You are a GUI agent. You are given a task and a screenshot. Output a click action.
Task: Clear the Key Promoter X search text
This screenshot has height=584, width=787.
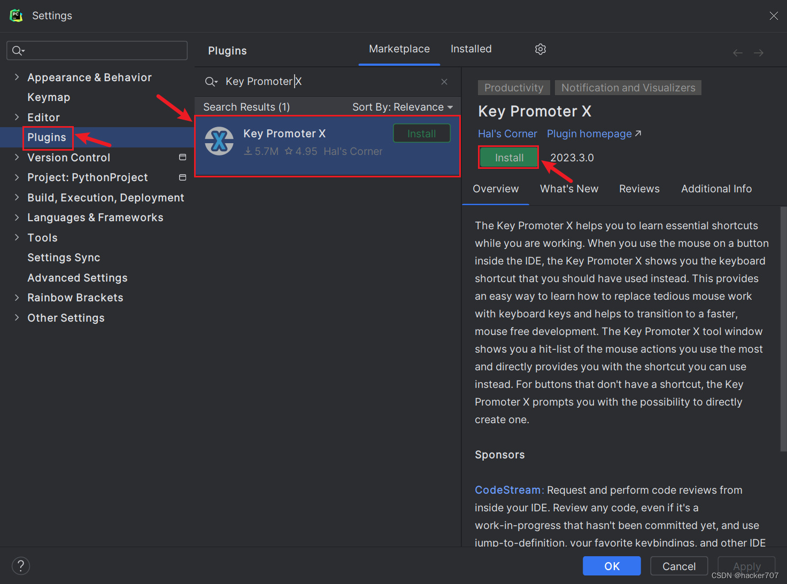[x=444, y=82]
